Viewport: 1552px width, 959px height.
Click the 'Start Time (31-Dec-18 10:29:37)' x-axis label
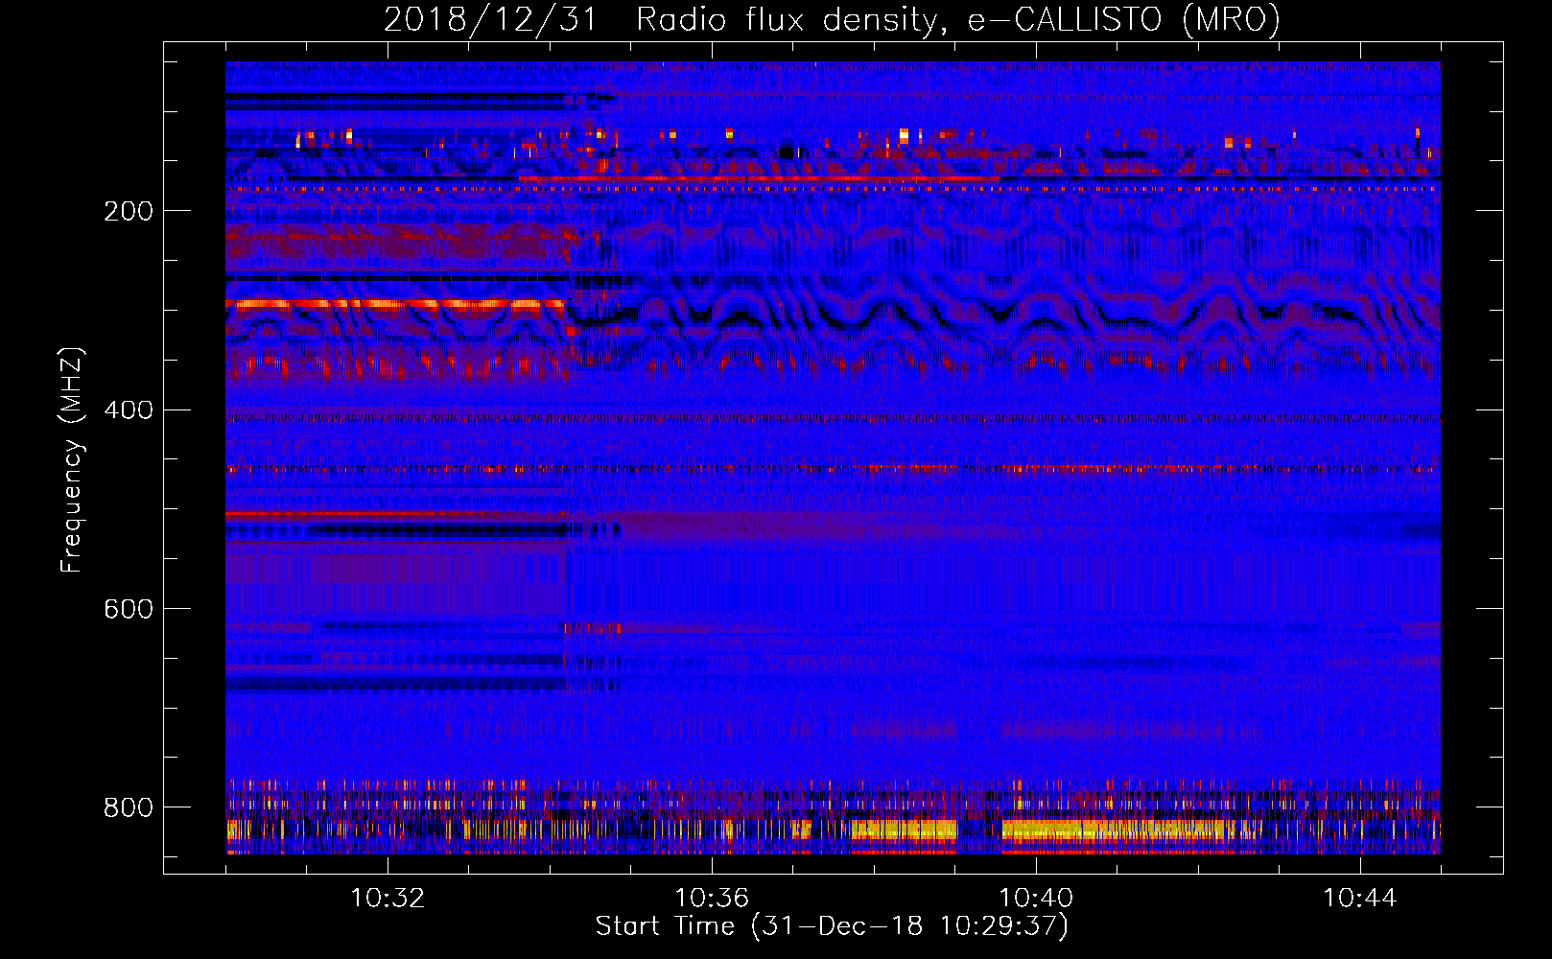(832, 926)
